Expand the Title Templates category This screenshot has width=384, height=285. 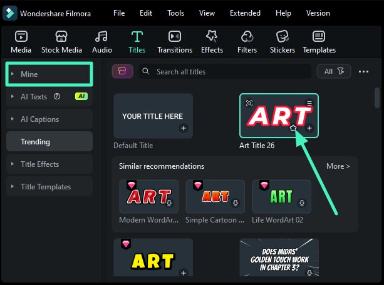tap(13, 186)
